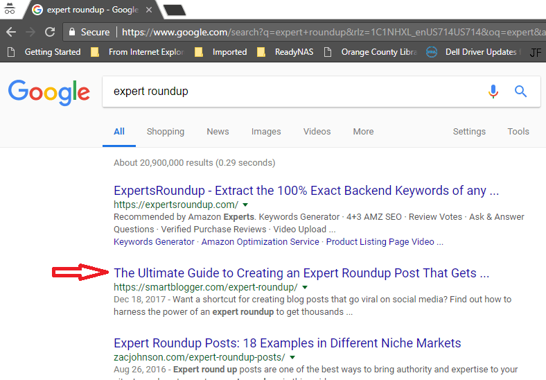Click the Google logo

tap(49, 92)
